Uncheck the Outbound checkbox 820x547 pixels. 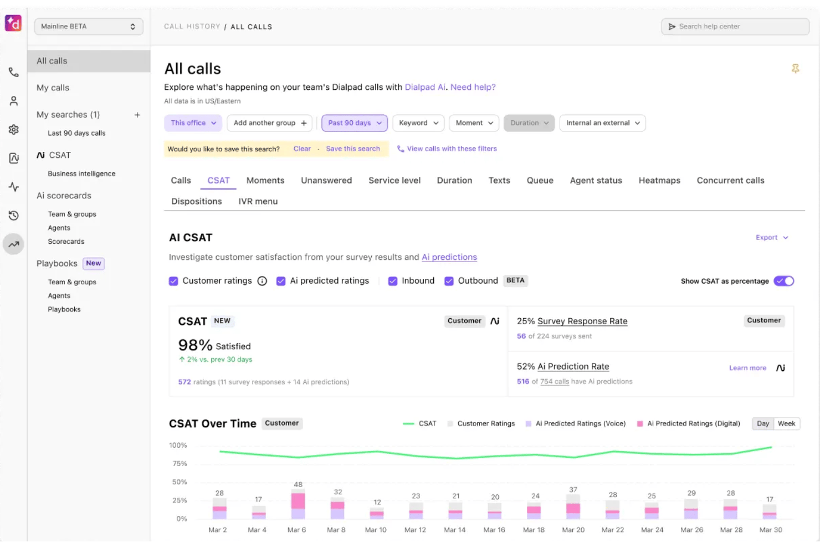449,281
